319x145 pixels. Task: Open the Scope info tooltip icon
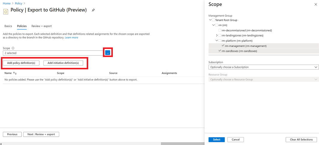point(13,48)
